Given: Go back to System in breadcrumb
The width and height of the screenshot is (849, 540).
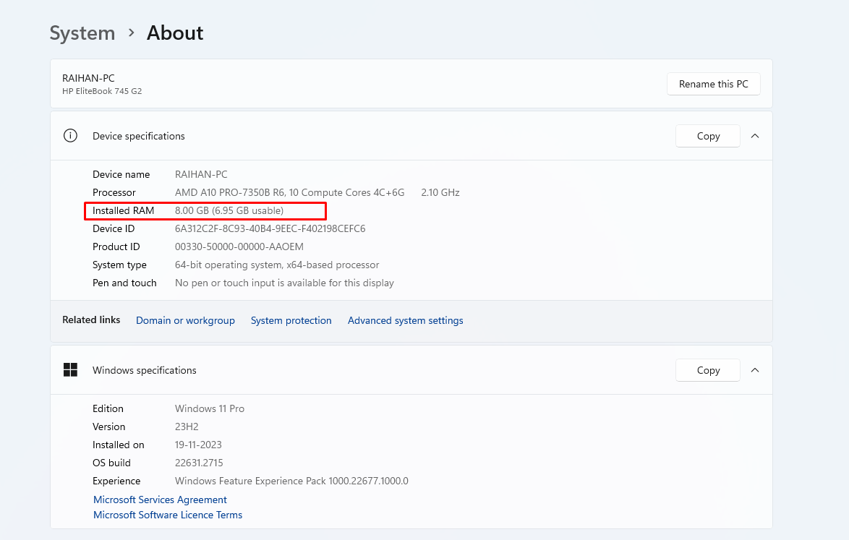Looking at the screenshot, I should tap(82, 33).
